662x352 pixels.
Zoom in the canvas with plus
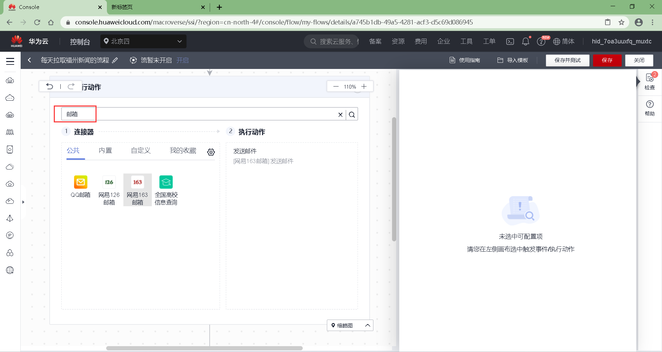(364, 87)
